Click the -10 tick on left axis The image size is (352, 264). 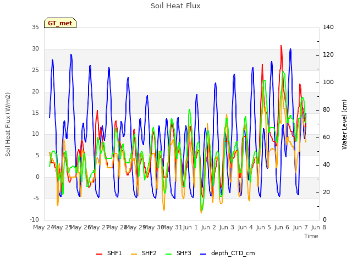34,220
